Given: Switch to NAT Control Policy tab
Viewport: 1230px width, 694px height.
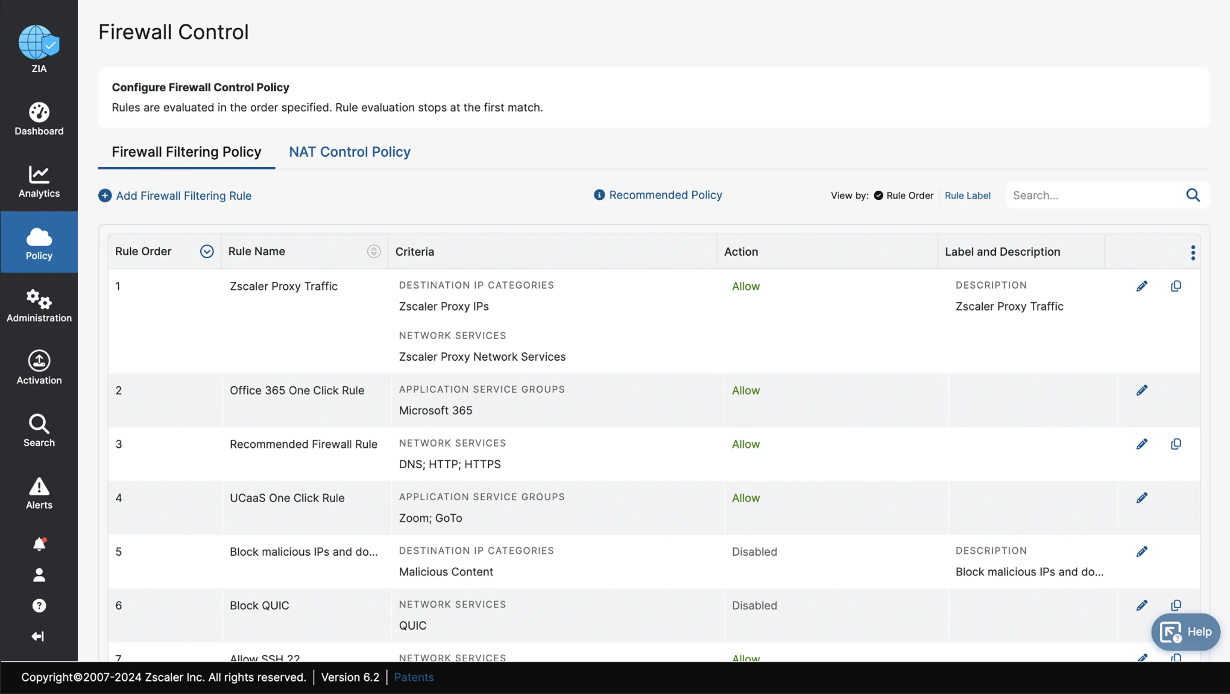Looking at the screenshot, I should point(349,152).
